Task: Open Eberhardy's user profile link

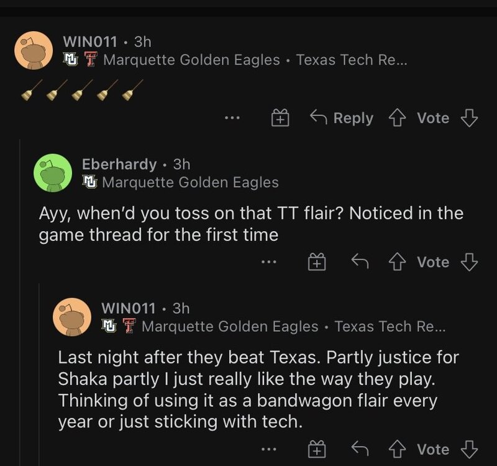Action: coord(119,164)
